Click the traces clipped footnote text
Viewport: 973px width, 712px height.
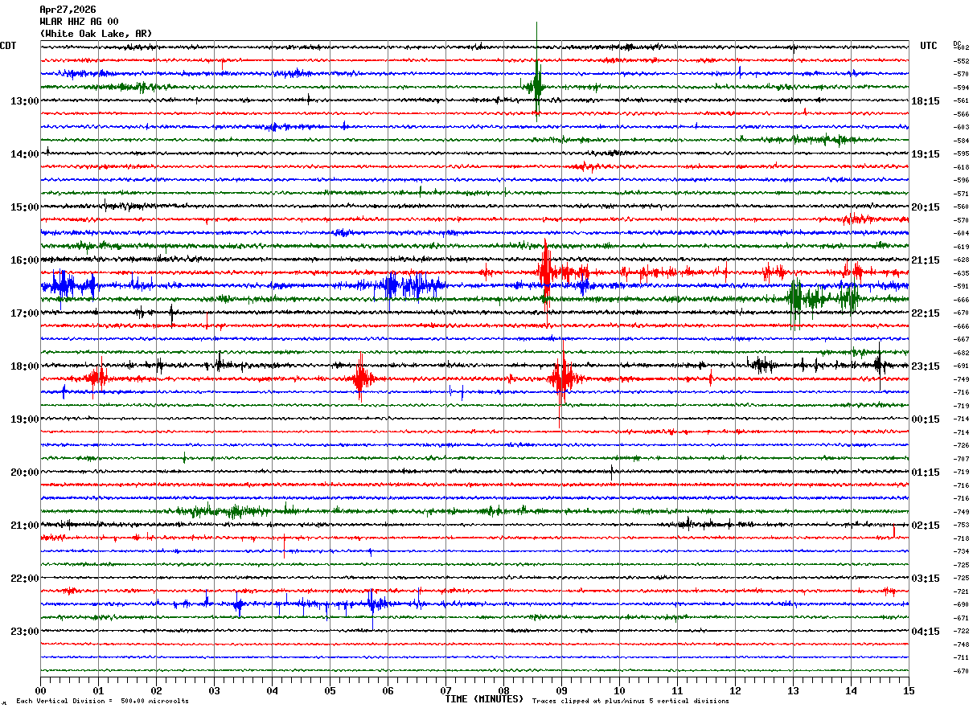630,702
